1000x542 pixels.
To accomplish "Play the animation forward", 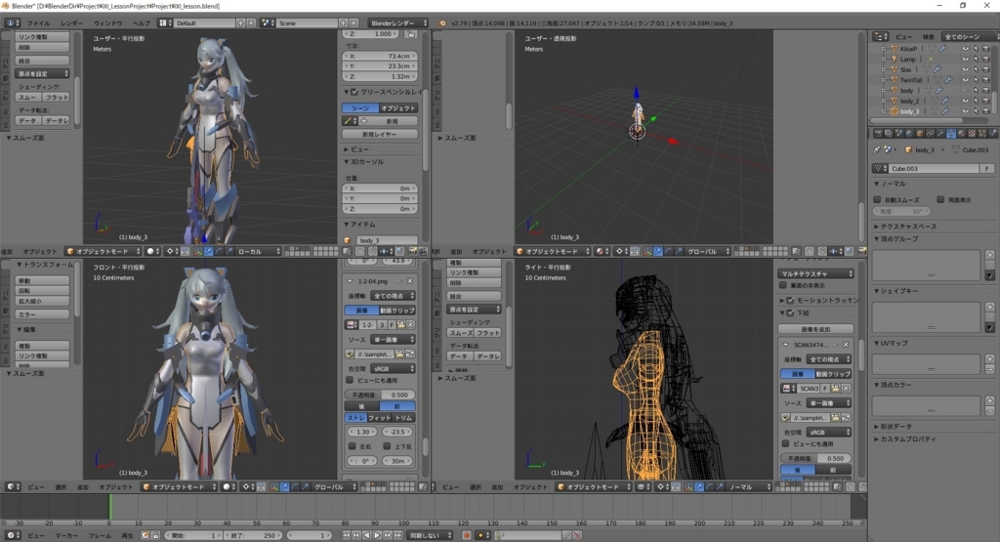I will click(x=377, y=535).
